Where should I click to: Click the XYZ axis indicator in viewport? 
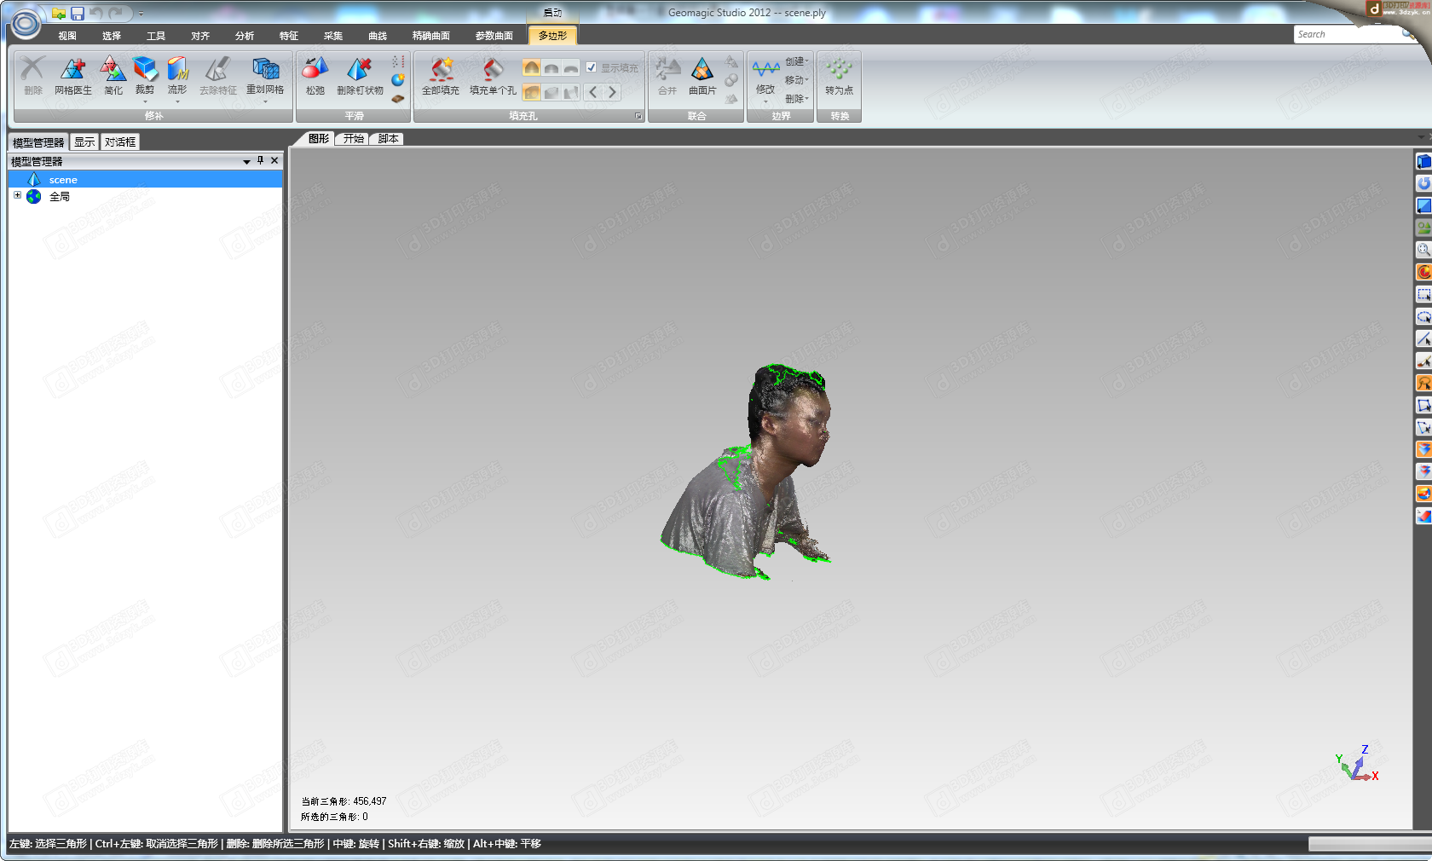coord(1358,763)
